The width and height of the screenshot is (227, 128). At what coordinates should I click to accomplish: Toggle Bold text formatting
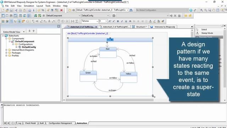tap(118, 21)
